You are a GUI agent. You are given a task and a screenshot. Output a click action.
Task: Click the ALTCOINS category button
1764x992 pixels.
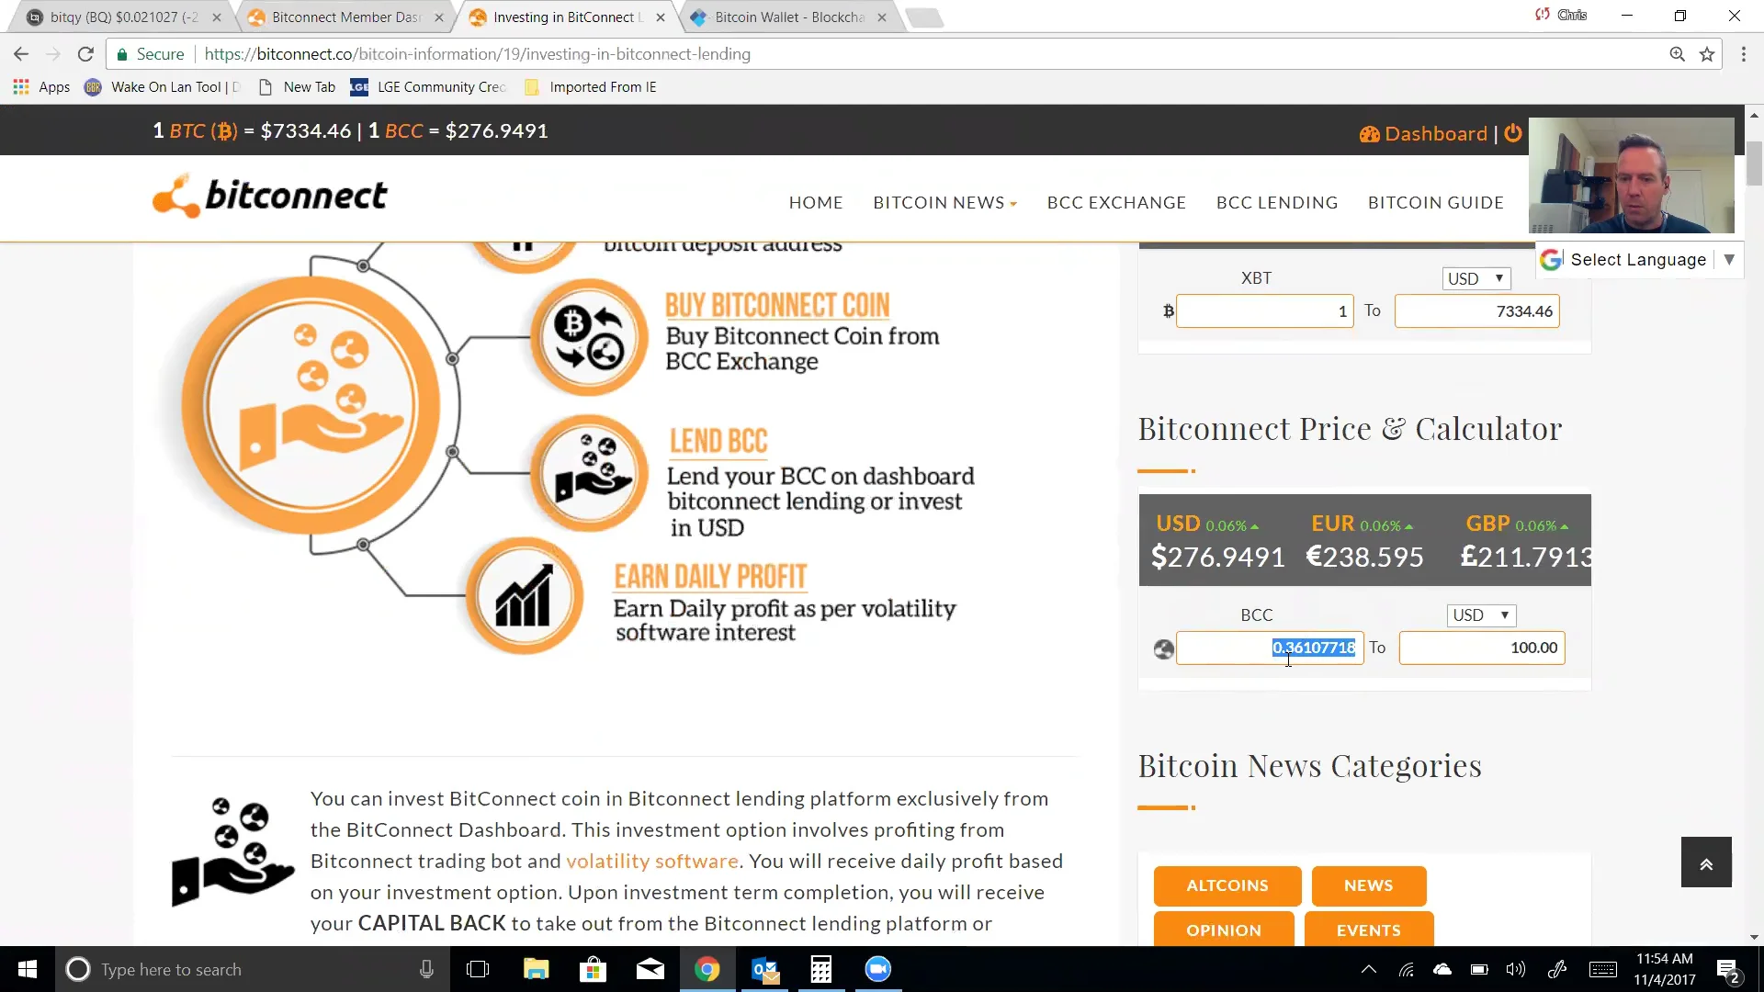[x=1227, y=885]
